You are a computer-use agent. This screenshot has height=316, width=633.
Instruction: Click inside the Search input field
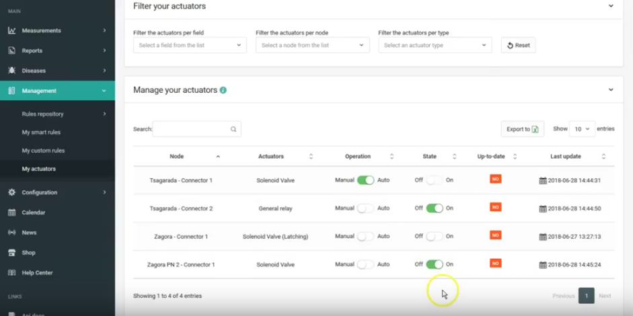tap(192, 129)
